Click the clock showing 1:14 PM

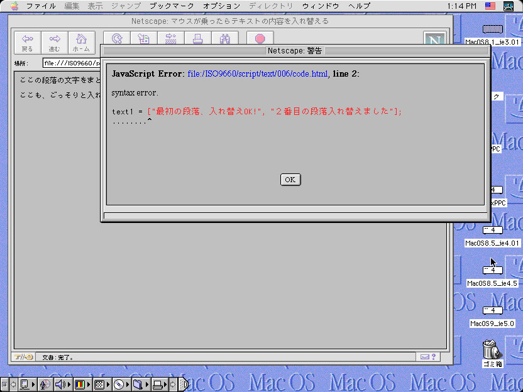[461, 6]
